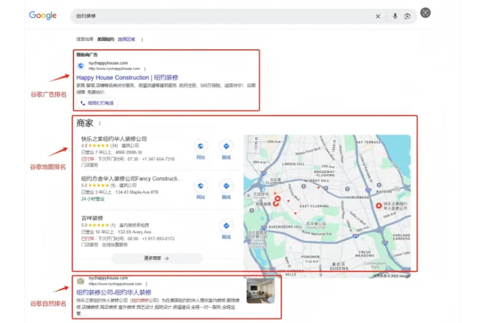Open the map showing East Flushing

327,206
